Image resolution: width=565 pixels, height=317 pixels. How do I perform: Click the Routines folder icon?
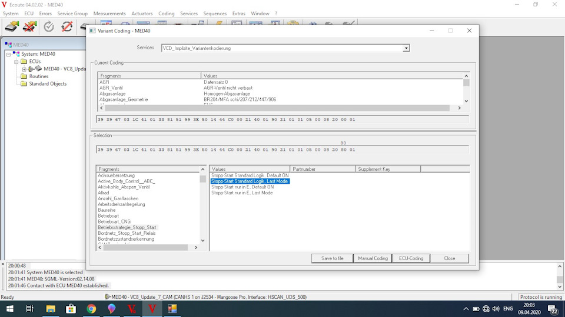(24, 76)
